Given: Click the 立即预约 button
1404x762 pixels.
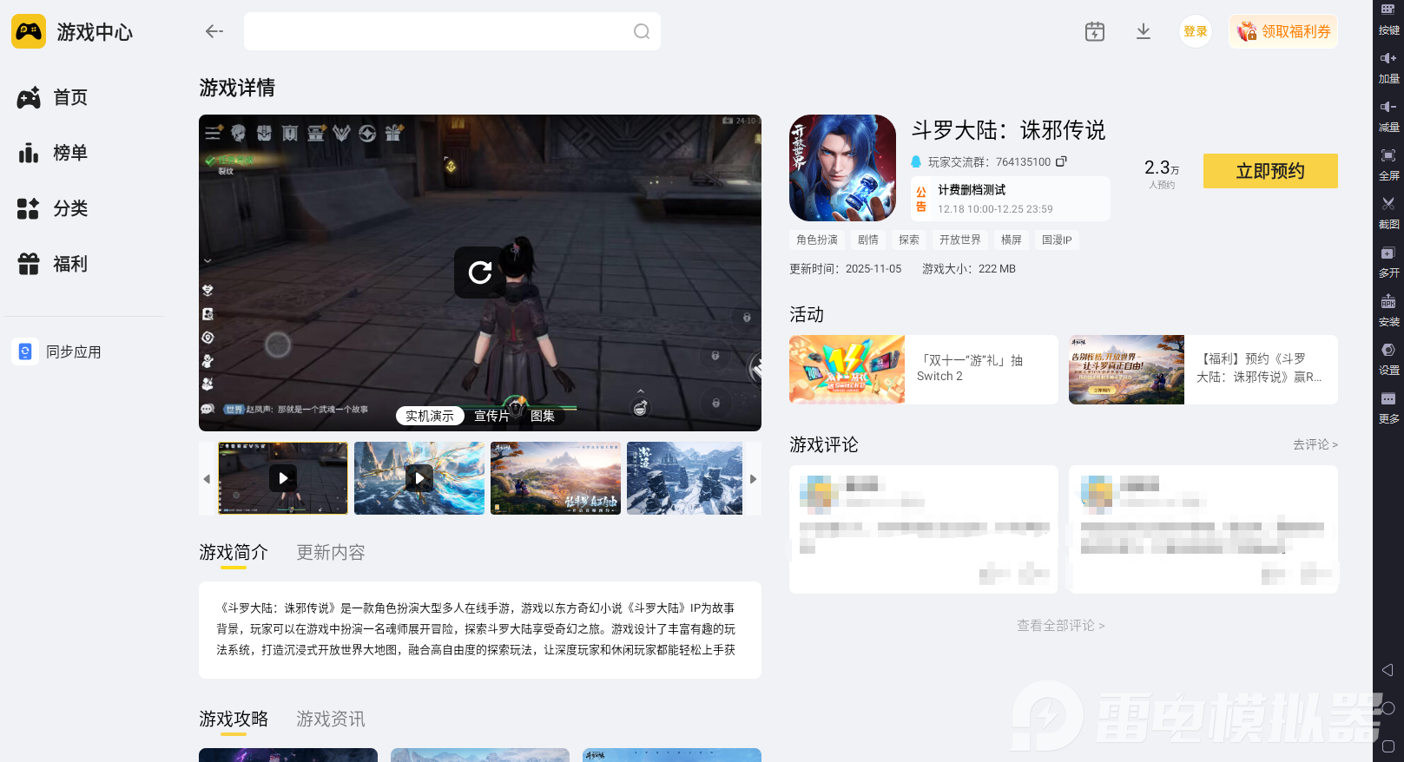Looking at the screenshot, I should tap(1269, 171).
